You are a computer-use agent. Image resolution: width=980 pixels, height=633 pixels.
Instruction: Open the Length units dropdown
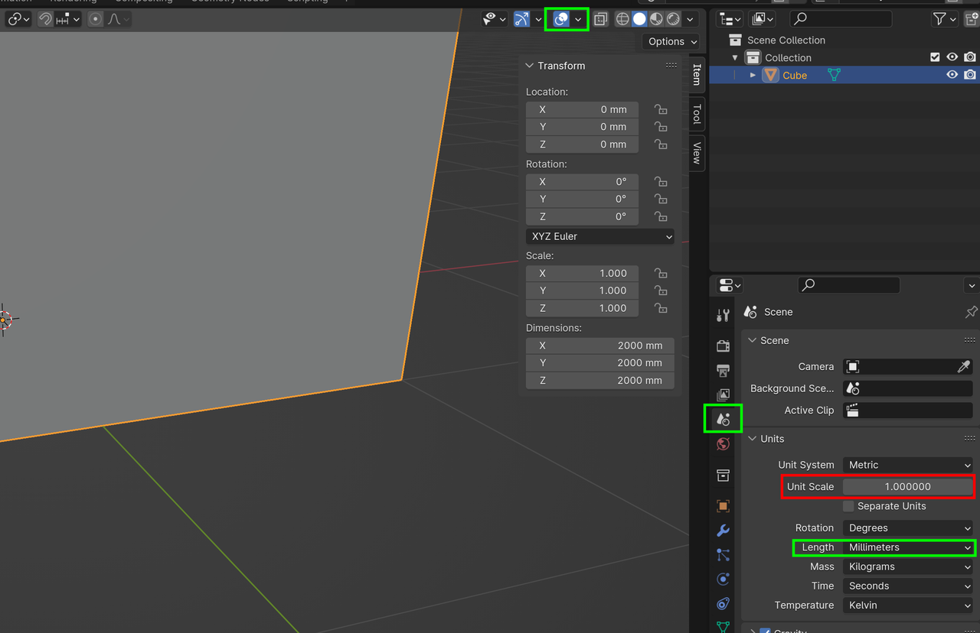[x=908, y=547]
